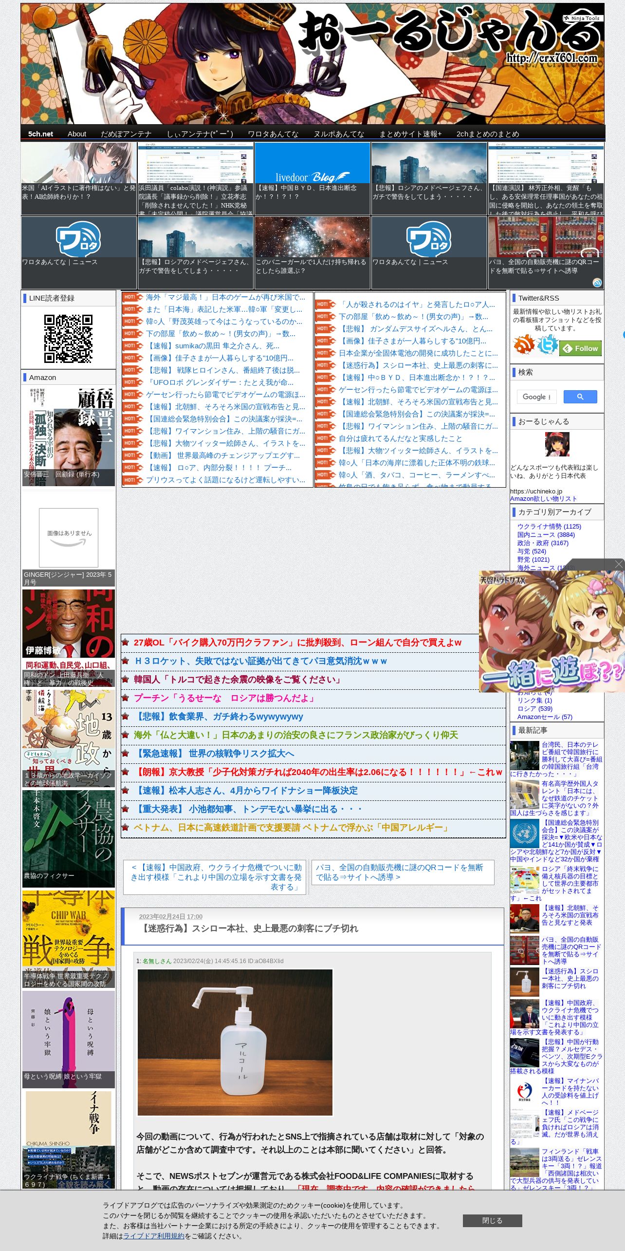Open recent post 台湾民、日本のテレビ番組で韓国旅行

tap(557, 759)
